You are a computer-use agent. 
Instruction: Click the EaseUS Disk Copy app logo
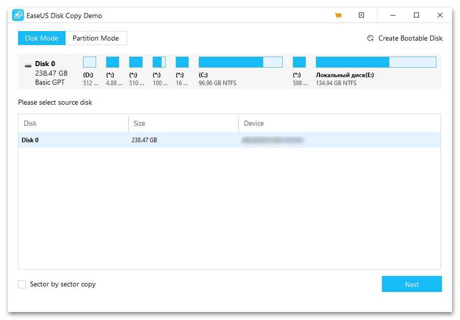(18, 15)
